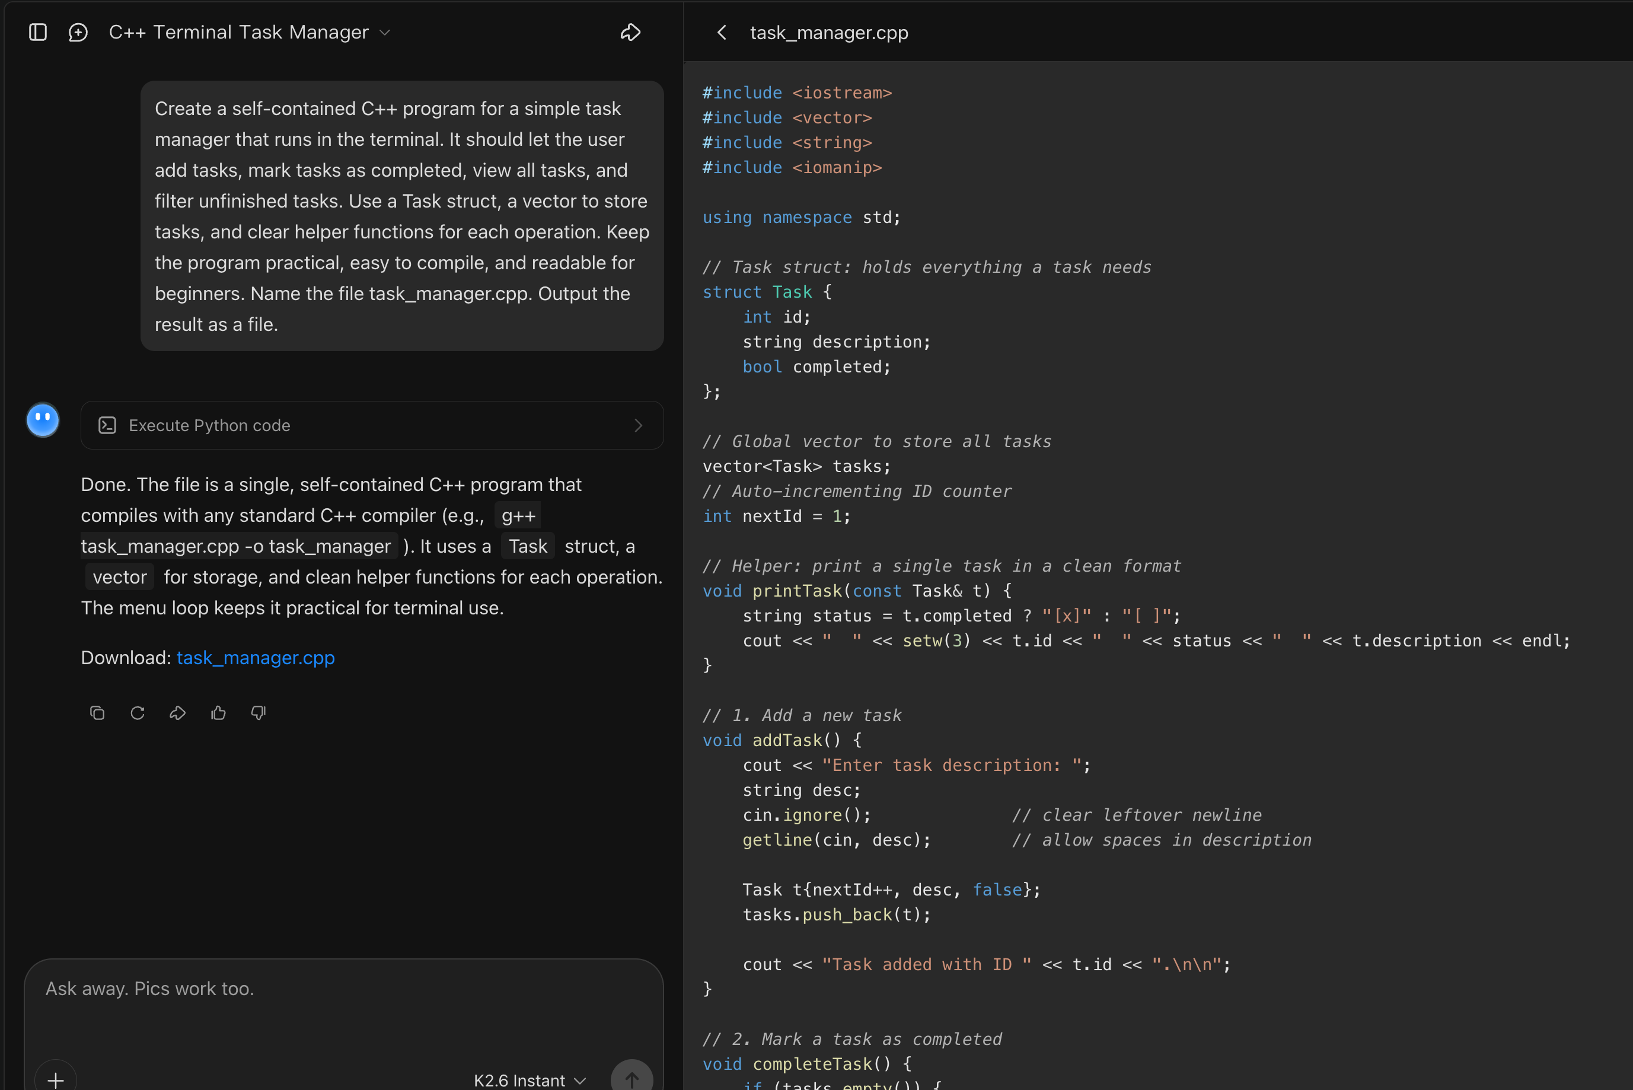This screenshot has height=1090, width=1633.
Task: Regenerate the assistant response
Action: point(138,712)
